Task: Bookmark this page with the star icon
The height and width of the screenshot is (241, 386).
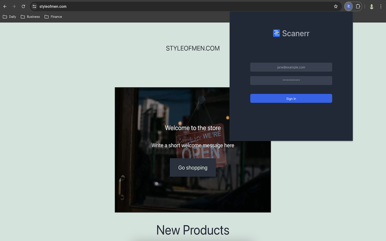Action: [336, 6]
